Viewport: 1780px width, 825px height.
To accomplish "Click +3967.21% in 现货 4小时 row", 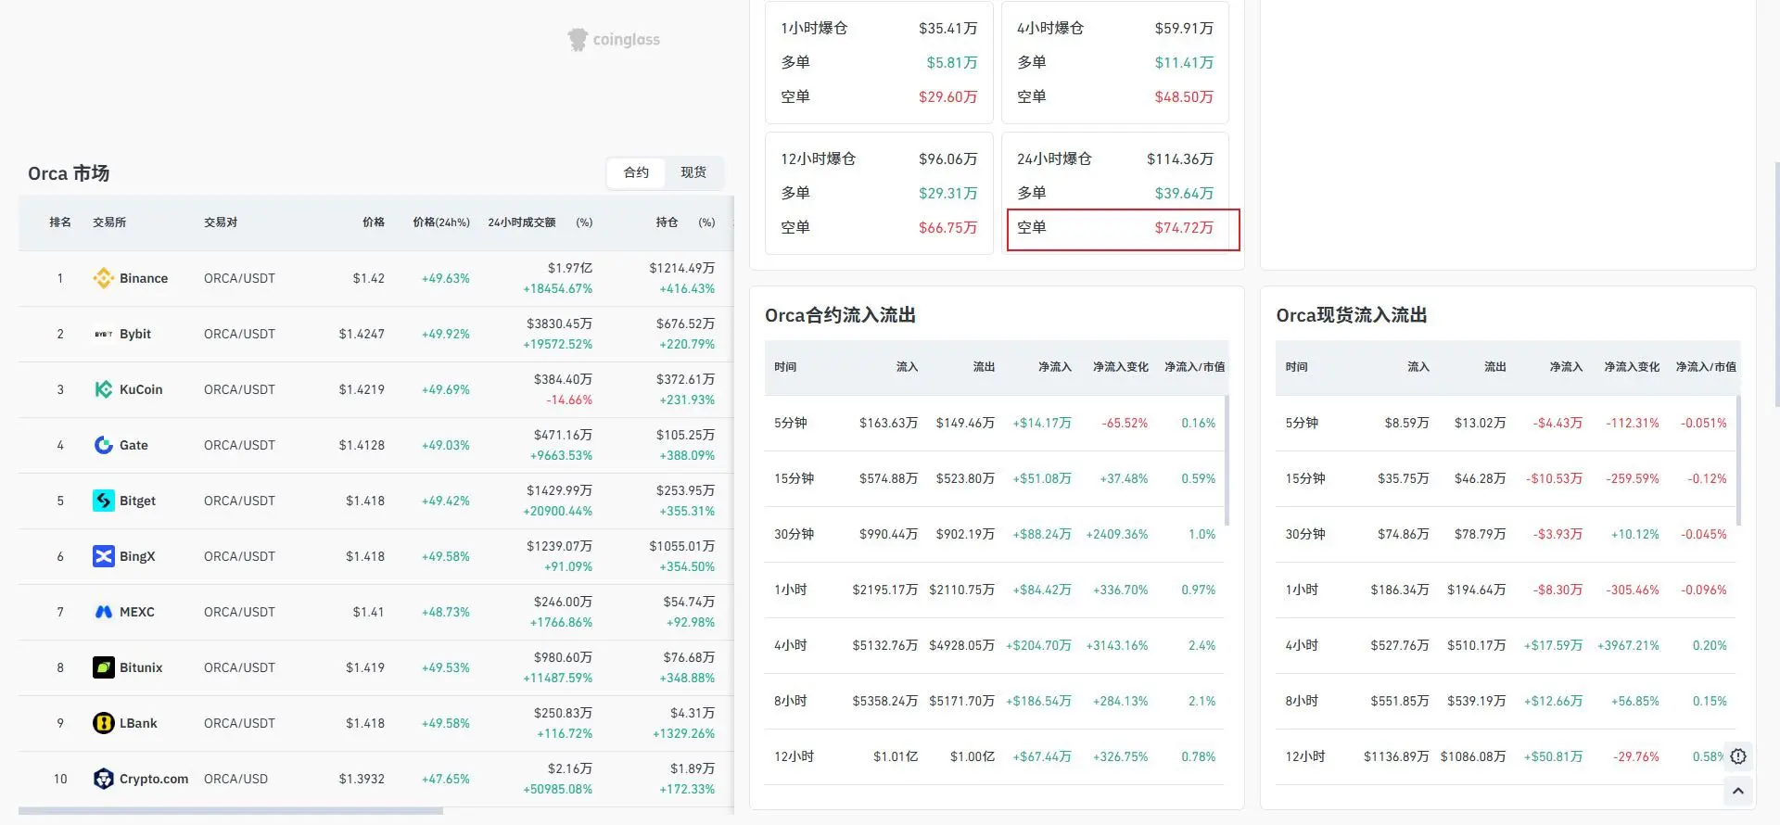I will (1628, 645).
